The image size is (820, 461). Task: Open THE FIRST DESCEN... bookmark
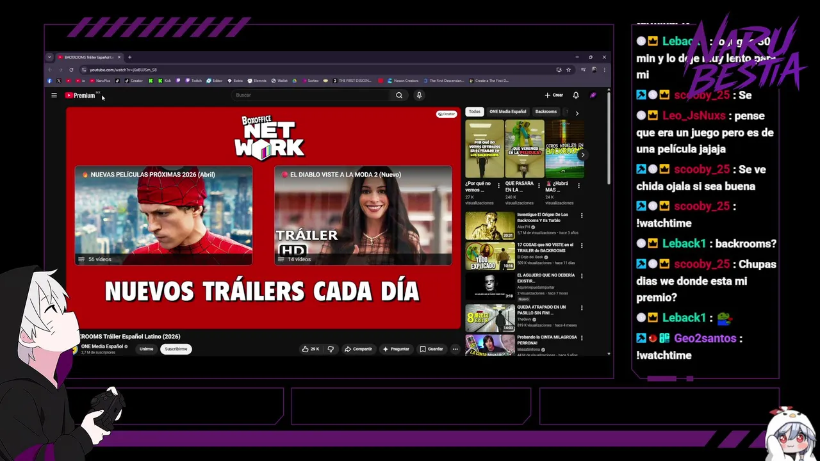click(352, 81)
